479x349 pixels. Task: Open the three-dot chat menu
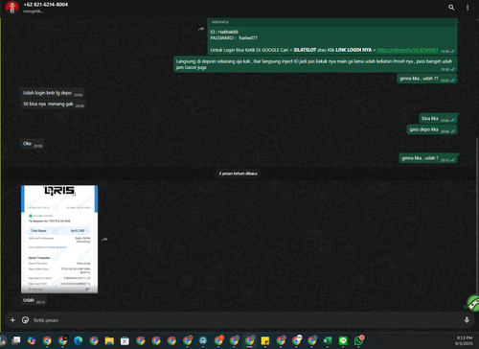(x=468, y=8)
